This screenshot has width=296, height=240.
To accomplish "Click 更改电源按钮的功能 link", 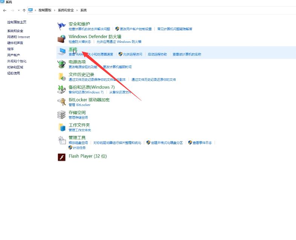I will tap(83, 67).
